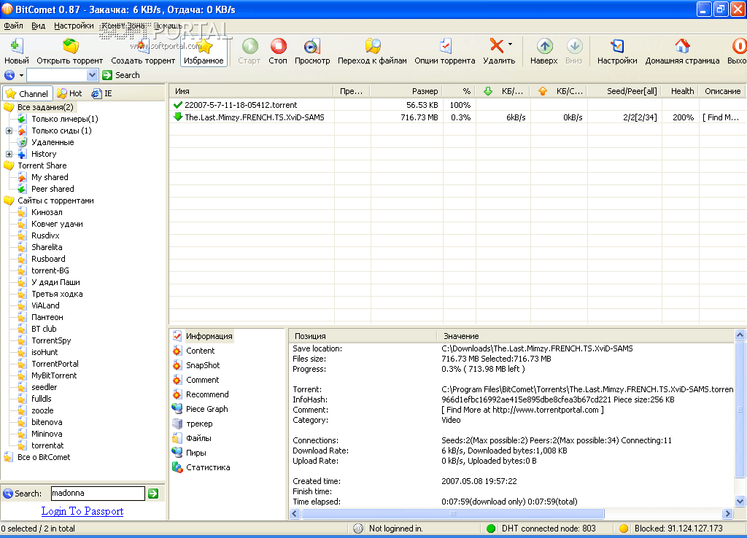Open the Файлы (Files) section
The width and height of the screenshot is (747, 538).
(198, 439)
